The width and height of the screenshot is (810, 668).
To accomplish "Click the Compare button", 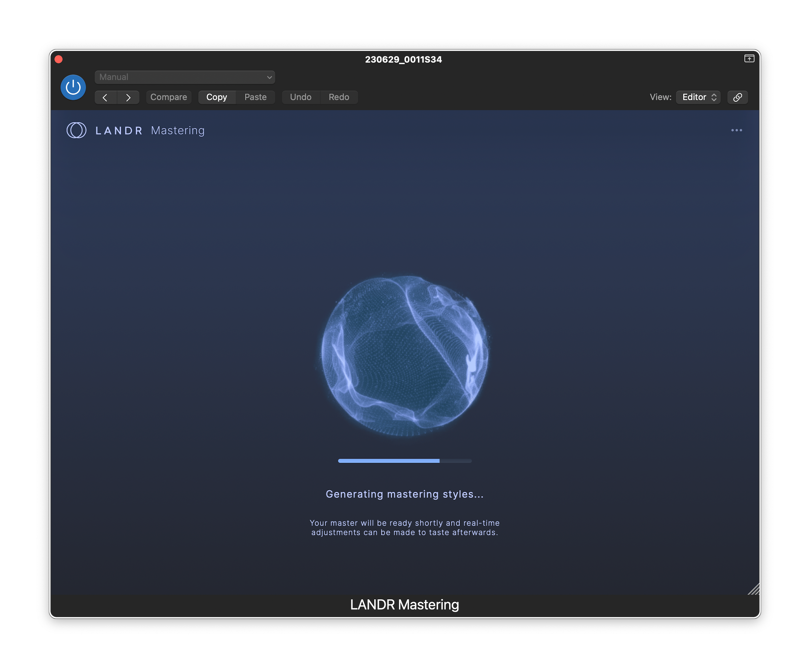I will pos(168,97).
